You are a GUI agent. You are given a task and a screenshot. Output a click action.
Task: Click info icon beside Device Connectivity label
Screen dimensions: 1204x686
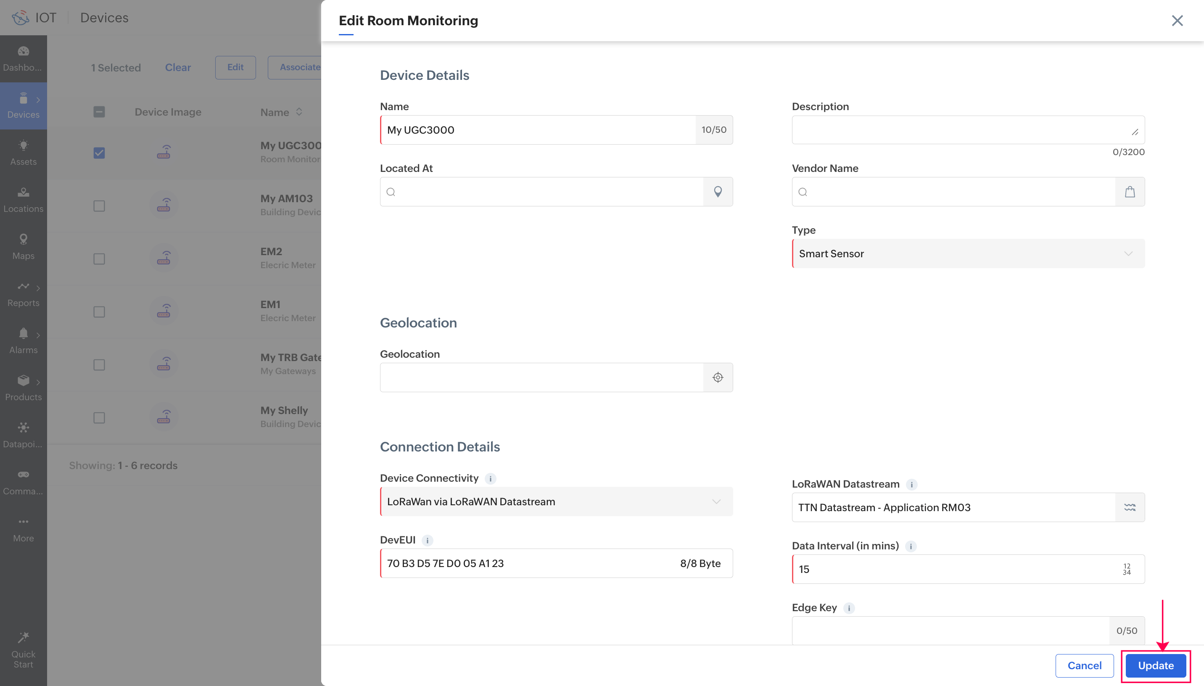click(490, 479)
